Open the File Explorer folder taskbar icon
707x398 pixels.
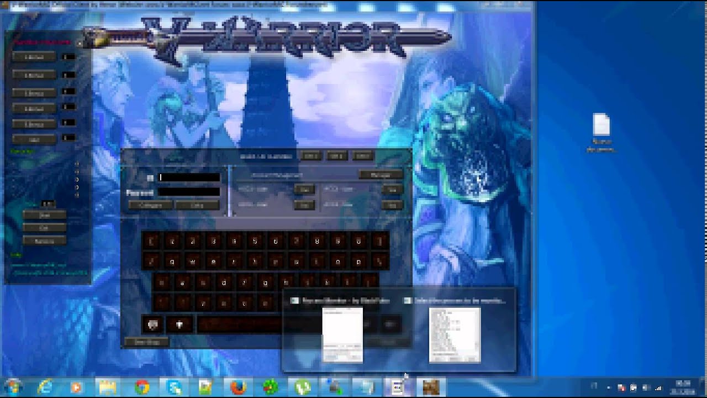pos(108,387)
